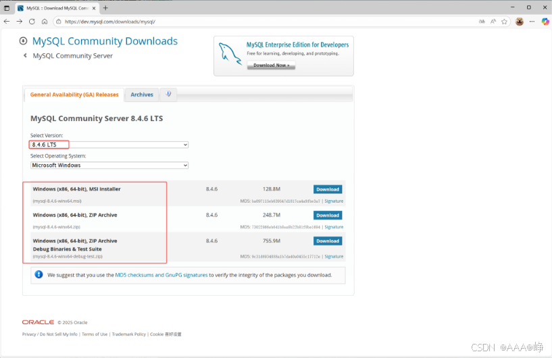Screen dimensions: 552x358
Task: Click the MySQL Community Server breadcrumb text
Action: (72, 55)
